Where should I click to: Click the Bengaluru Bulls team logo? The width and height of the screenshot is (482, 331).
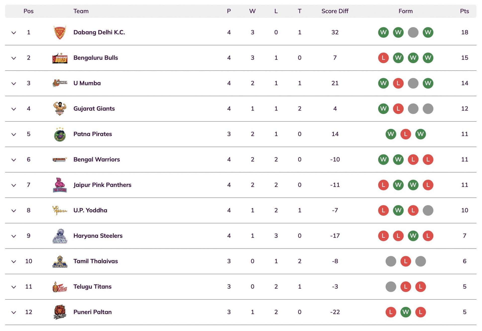(x=60, y=58)
